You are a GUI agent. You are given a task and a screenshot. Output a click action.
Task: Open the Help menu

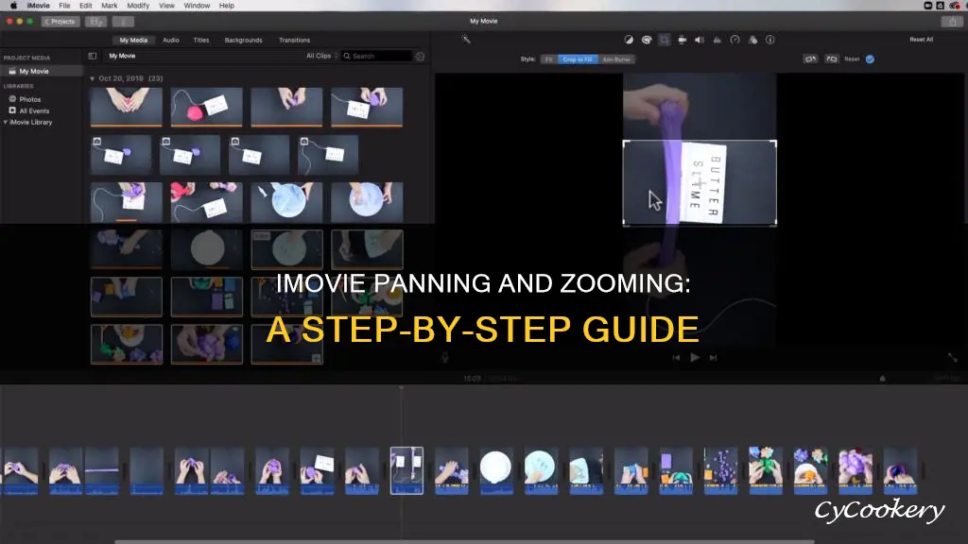coord(227,6)
